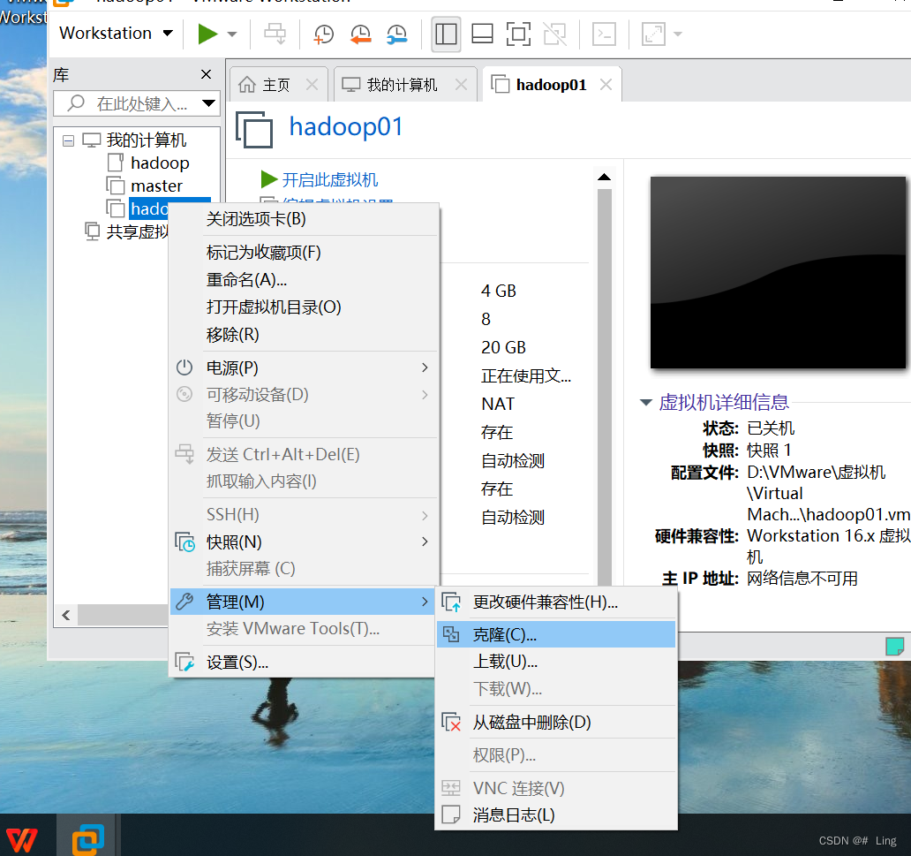Open the snapshot manager toolbar icon
The image size is (911, 856).
397,34
